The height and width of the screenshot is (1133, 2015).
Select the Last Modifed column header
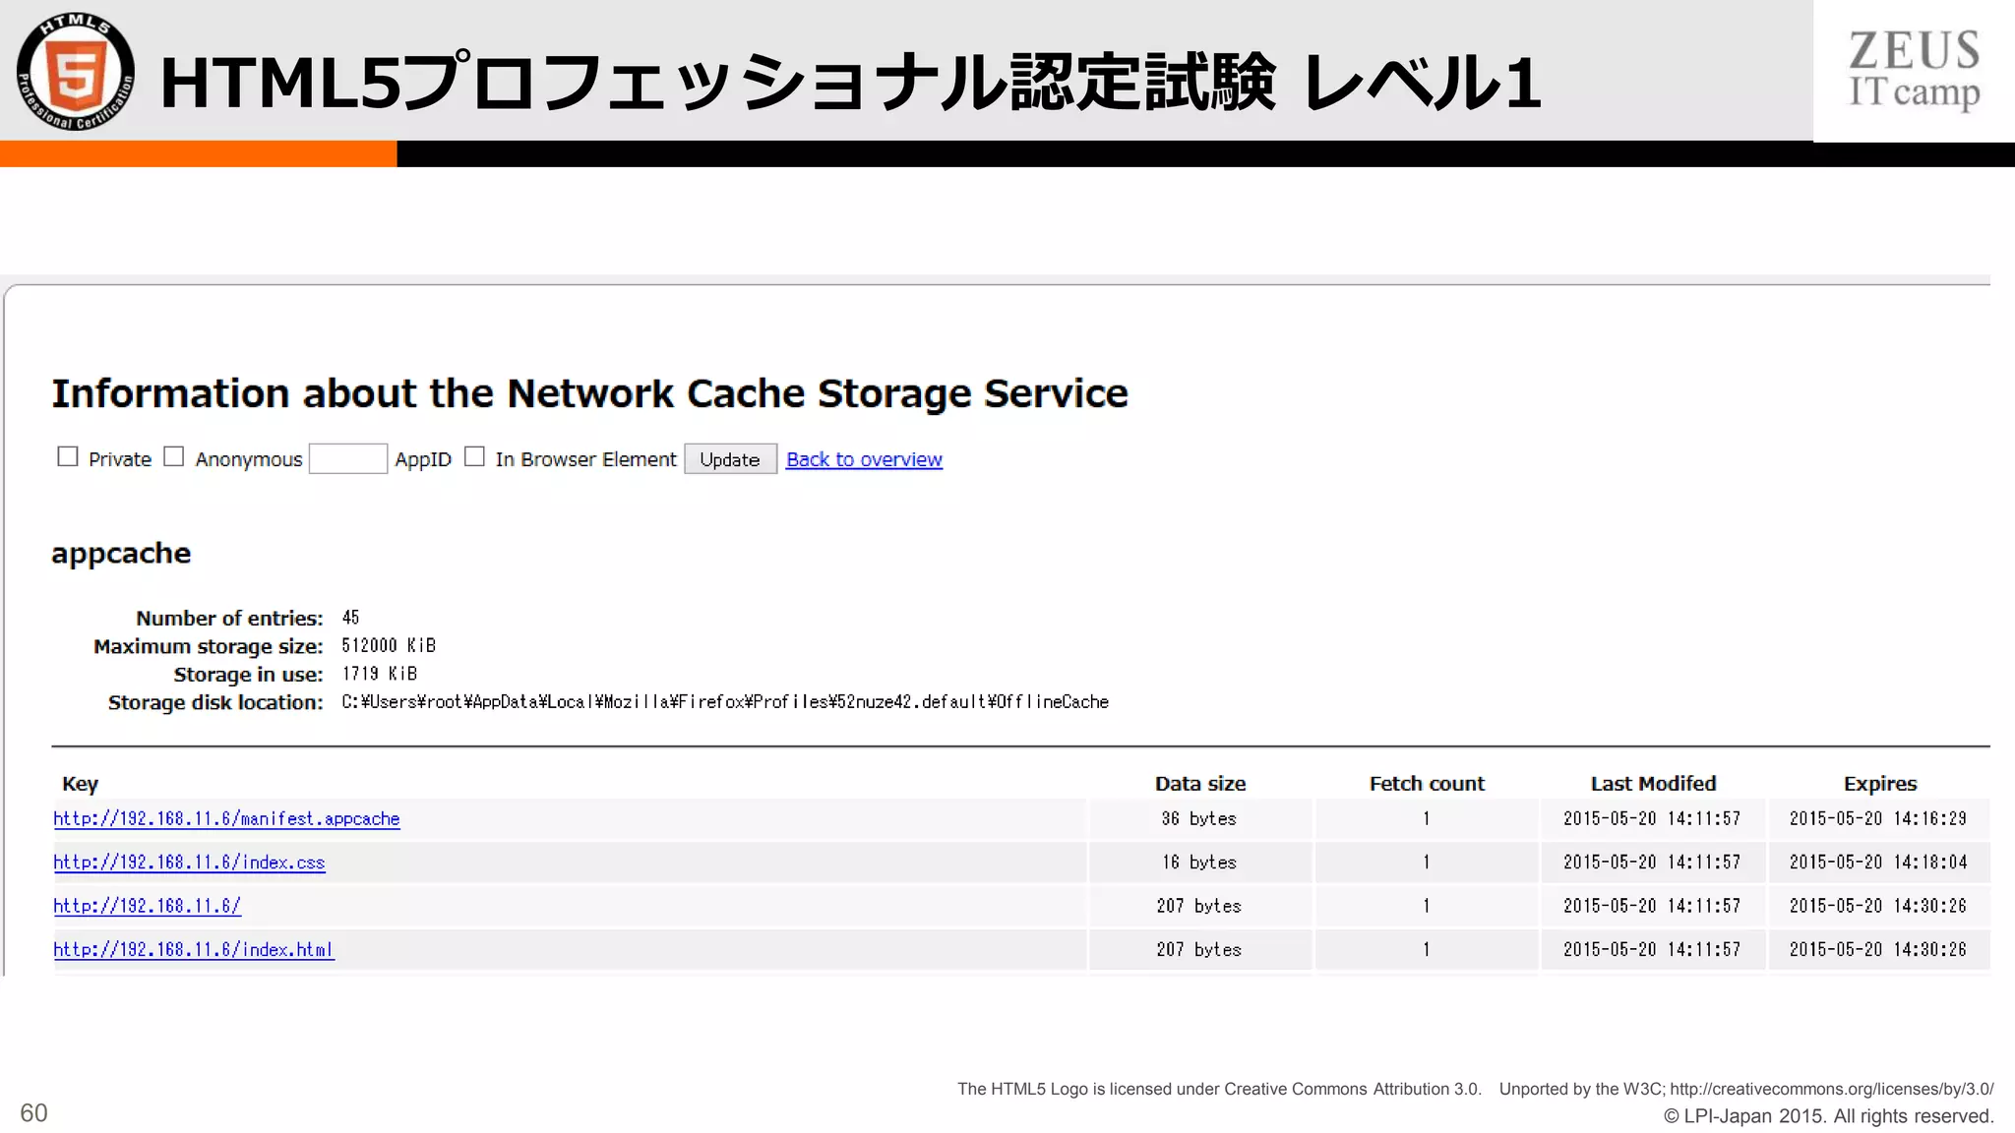pos(1653,784)
